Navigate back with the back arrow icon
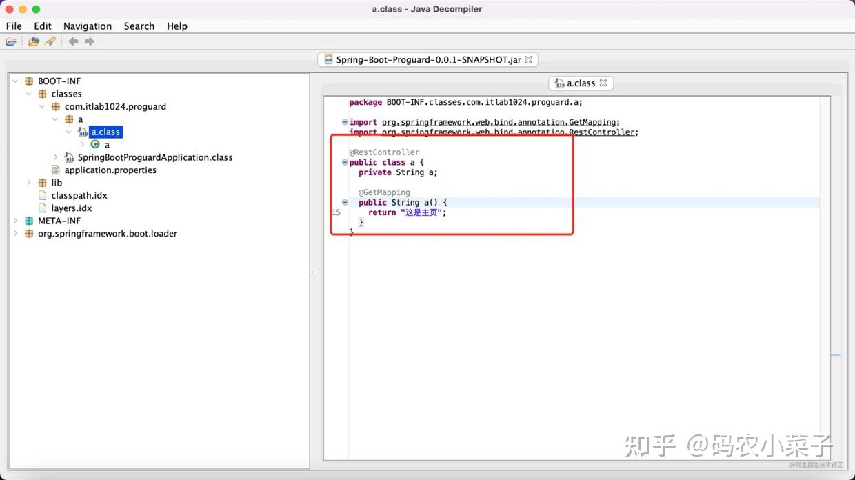The height and width of the screenshot is (480, 855). pyautogui.click(x=73, y=41)
